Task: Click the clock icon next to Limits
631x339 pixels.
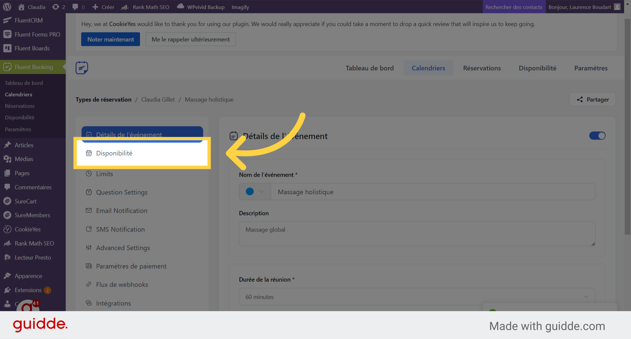Action: 89,174
